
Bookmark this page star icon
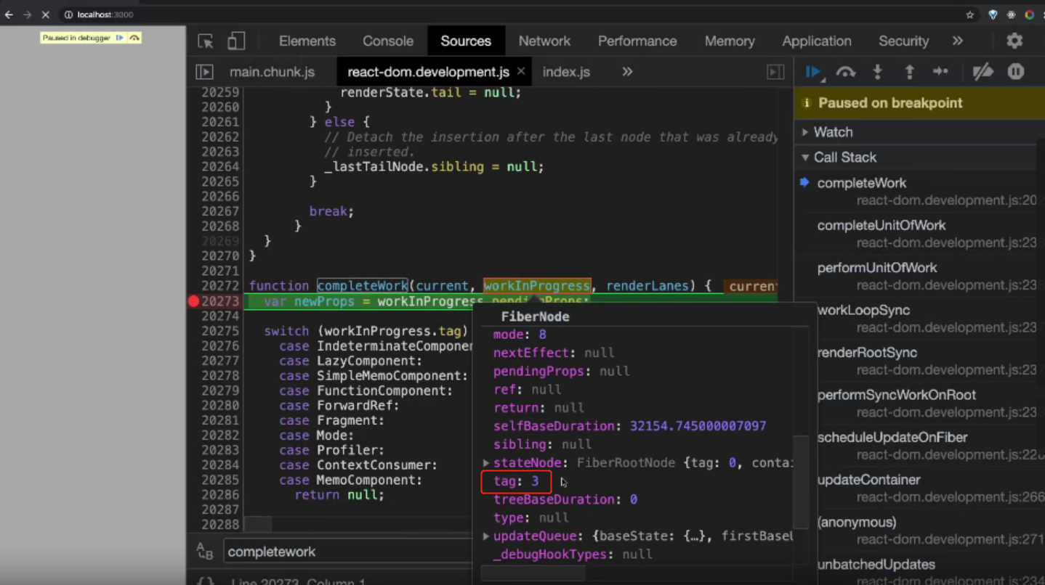pos(969,15)
